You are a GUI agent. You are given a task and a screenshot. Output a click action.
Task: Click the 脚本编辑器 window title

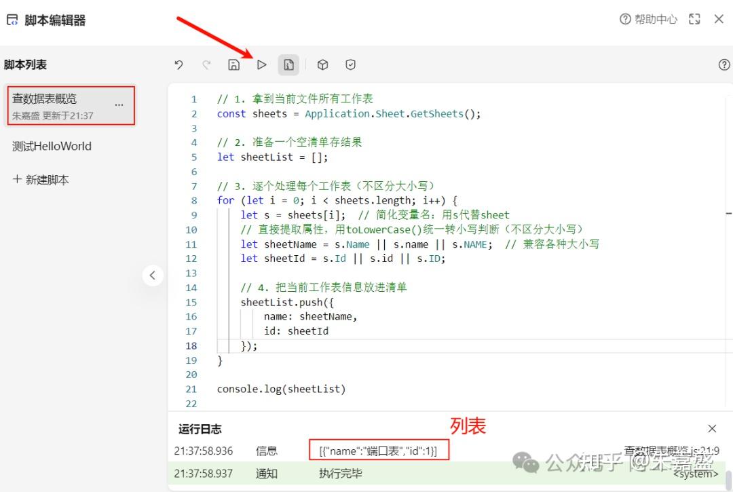[x=55, y=20]
